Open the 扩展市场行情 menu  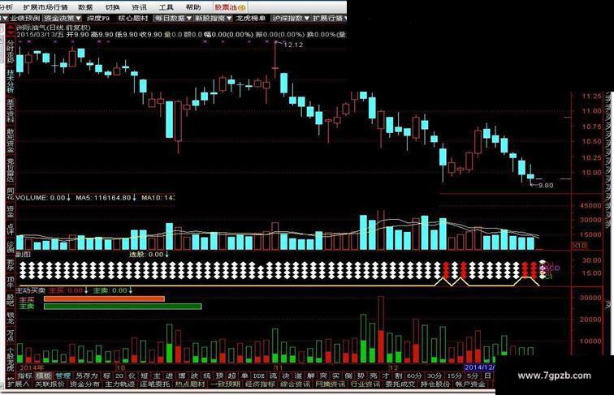click(x=45, y=7)
